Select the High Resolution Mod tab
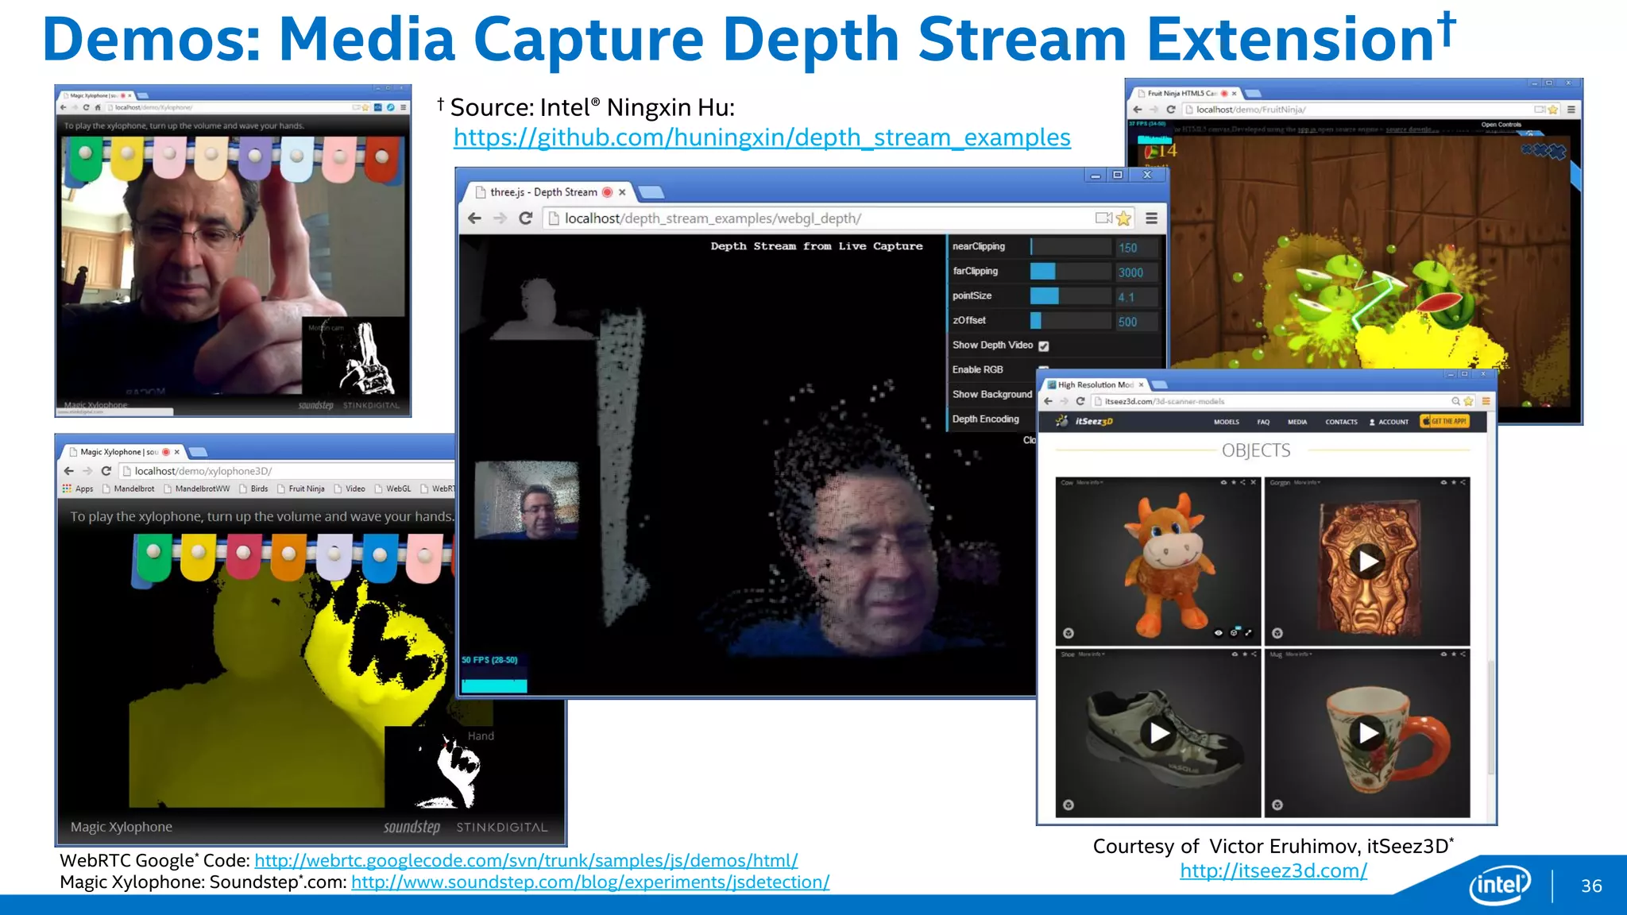 [x=1095, y=384]
